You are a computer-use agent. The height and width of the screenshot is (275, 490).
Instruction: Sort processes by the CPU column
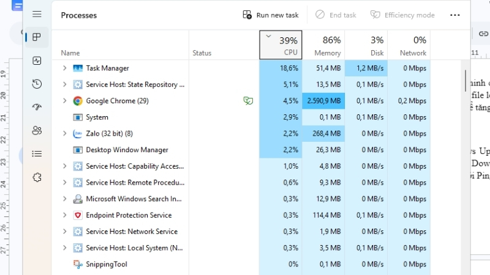281,45
